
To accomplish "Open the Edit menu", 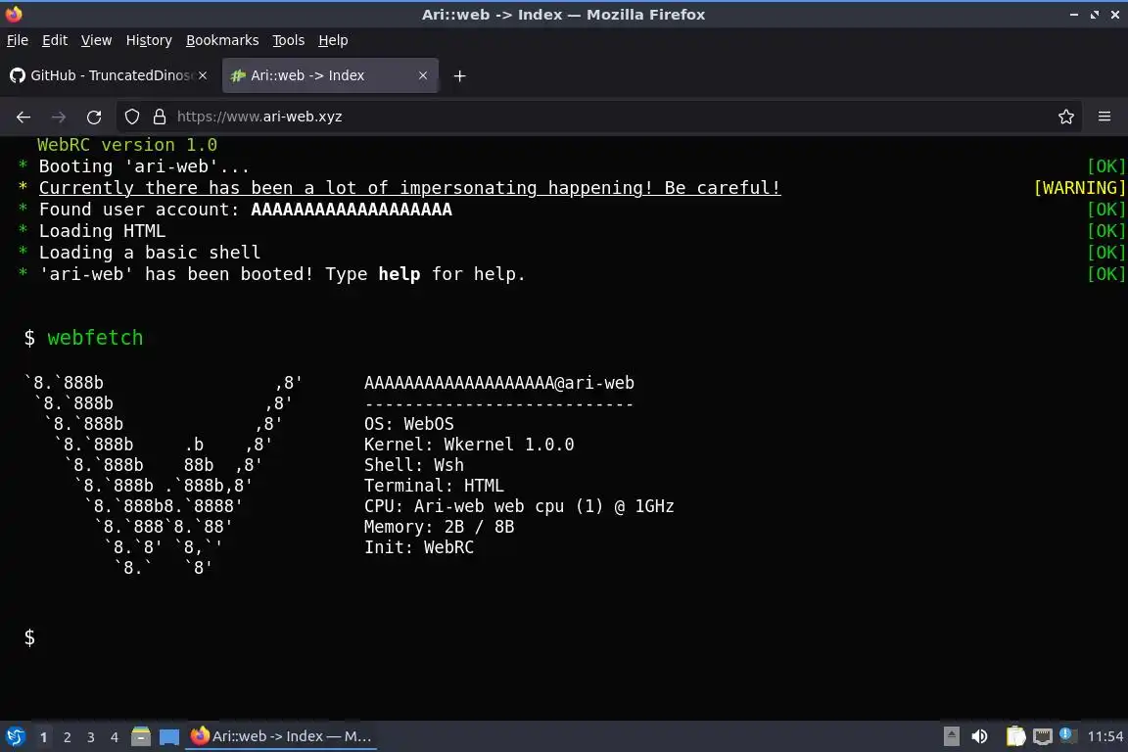I will tap(55, 40).
